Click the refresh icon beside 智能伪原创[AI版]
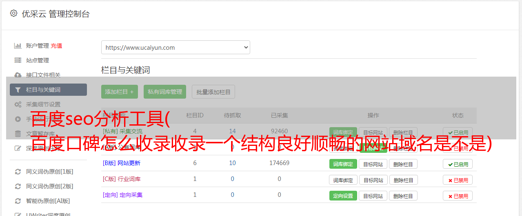Viewport: 522px width, 216px height. click(18, 201)
